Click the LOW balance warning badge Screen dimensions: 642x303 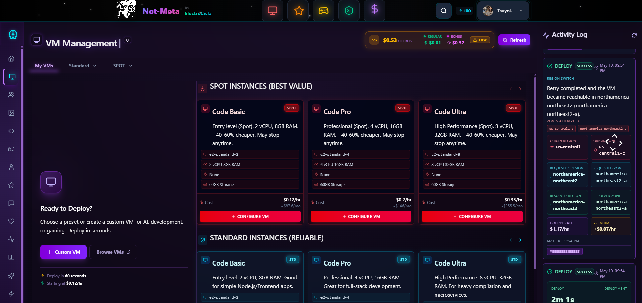pyautogui.click(x=480, y=40)
